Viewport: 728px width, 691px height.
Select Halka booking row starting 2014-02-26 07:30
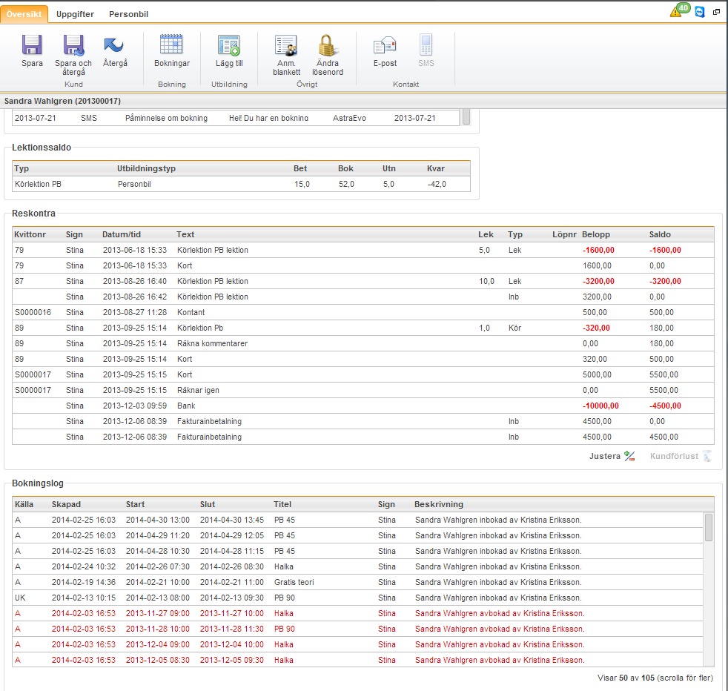click(x=357, y=566)
